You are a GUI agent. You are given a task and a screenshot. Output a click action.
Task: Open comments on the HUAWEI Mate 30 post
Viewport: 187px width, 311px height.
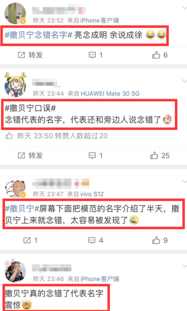[95, 155]
